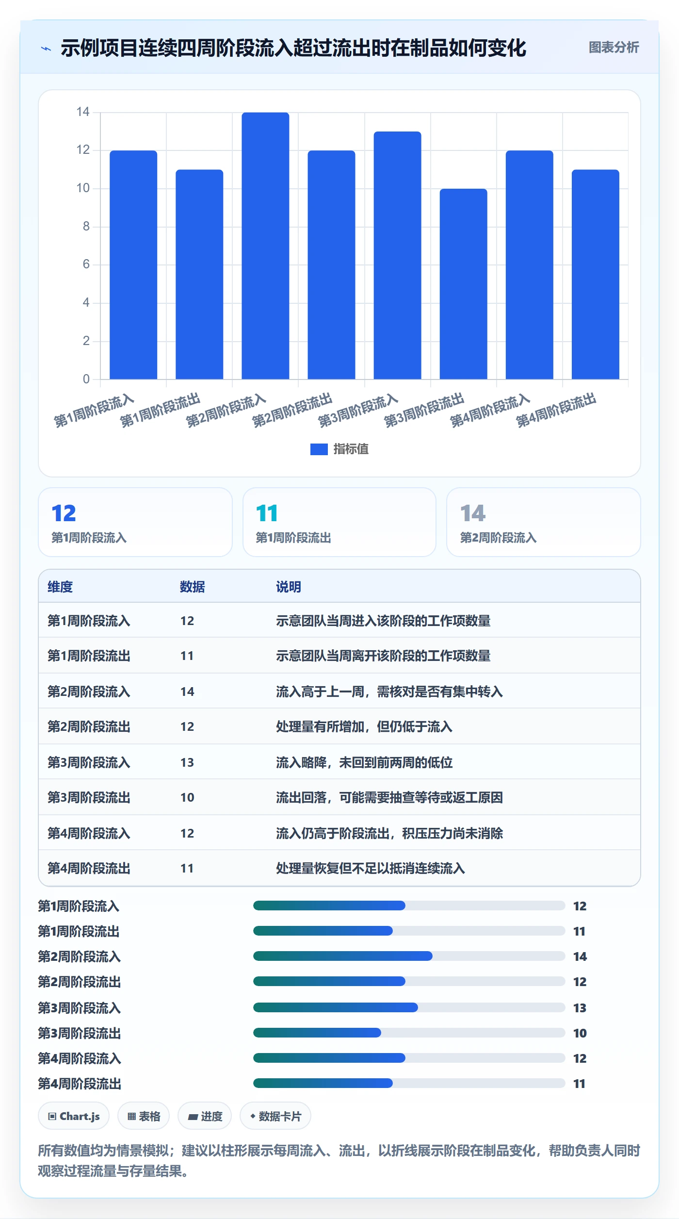The height and width of the screenshot is (1219, 679).
Task: Click the 第4周阶段流出 bar in chart
Action: tap(595, 274)
